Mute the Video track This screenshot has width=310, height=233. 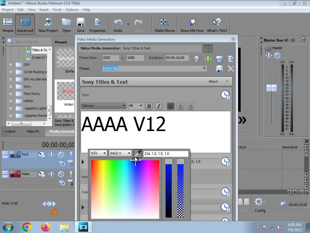point(61,174)
